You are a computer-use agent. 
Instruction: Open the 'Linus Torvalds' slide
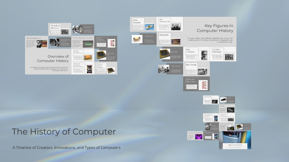(143, 24)
